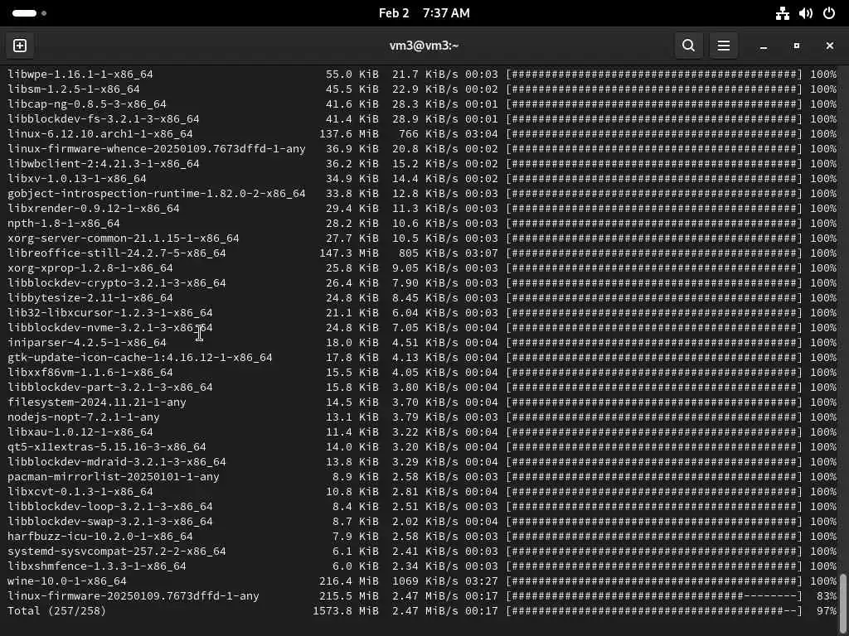Screen dimensions: 849x636
Task: Close the terminal window
Action: click(x=829, y=46)
